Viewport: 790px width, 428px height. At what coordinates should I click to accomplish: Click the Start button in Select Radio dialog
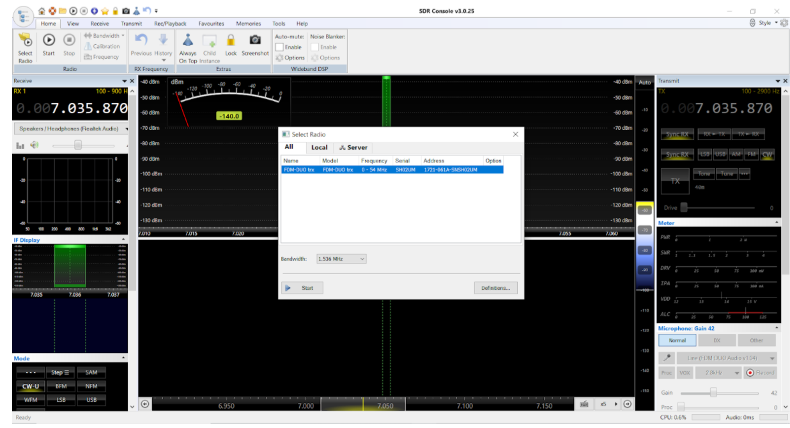point(302,288)
